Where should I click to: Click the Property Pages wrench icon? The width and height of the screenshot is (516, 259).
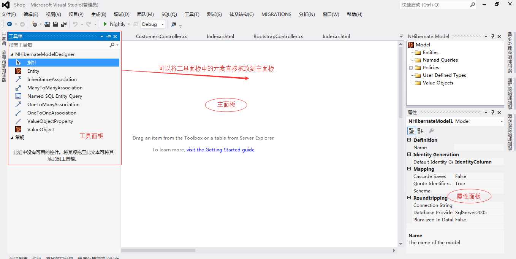pyautogui.click(x=431, y=130)
